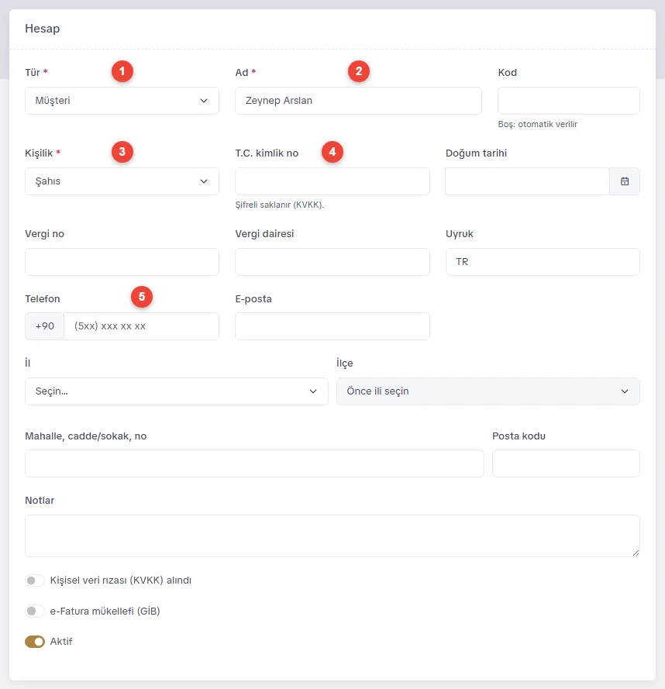Viewport: 665px width, 689px height.
Task: Click the 'Şifreli saklanır (KVKK).' hint text
Action: click(x=280, y=205)
